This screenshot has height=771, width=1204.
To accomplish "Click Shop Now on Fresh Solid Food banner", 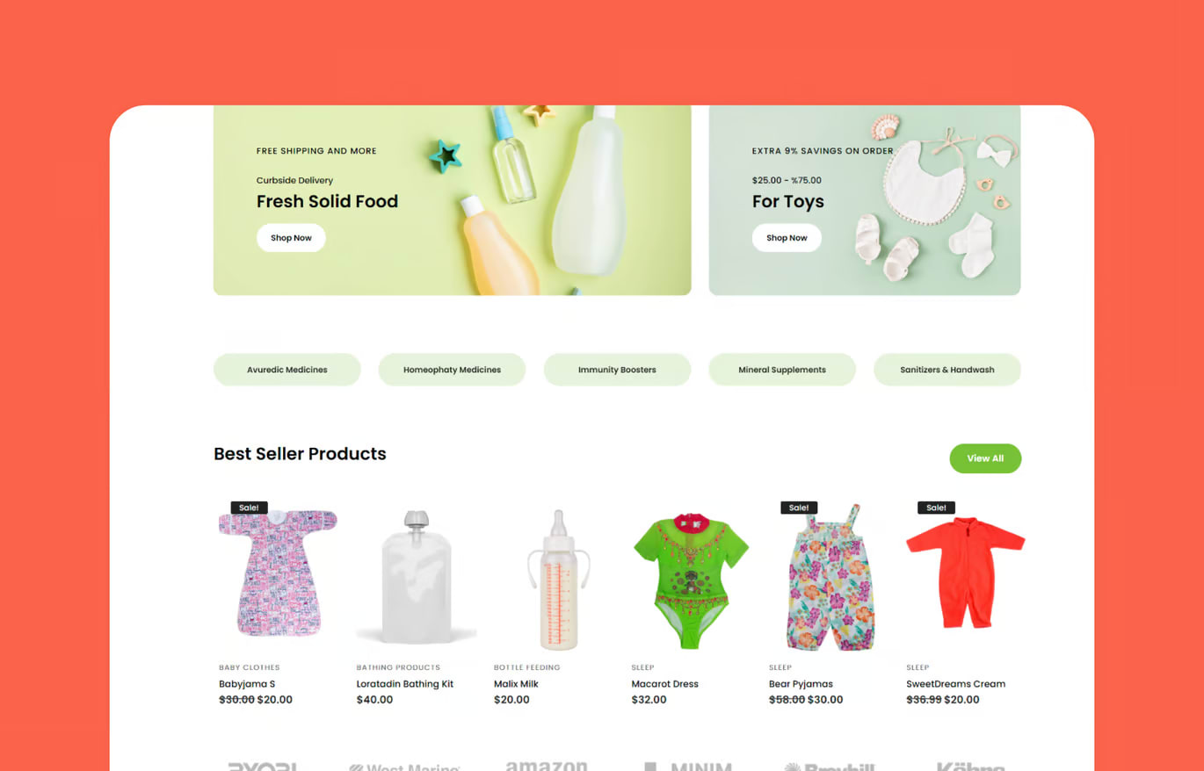I will [291, 238].
